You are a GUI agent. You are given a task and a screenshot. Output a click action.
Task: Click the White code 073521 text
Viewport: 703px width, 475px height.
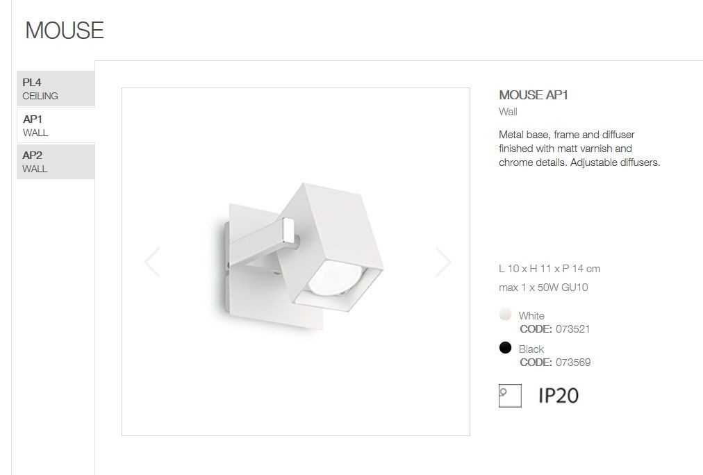tap(555, 329)
